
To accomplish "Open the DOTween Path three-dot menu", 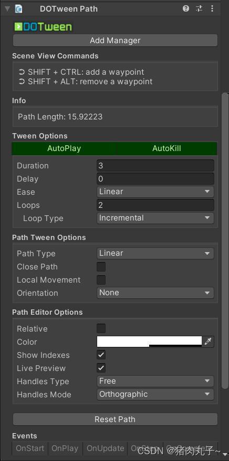I will [x=212, y=8].
